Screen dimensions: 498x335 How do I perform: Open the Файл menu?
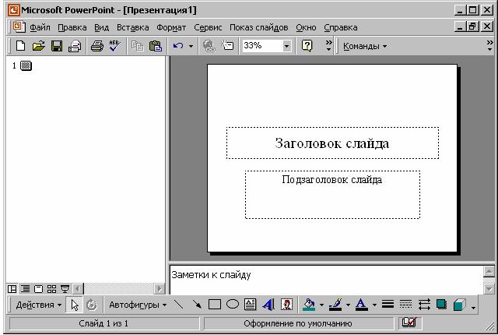click(x=40, y=27)
